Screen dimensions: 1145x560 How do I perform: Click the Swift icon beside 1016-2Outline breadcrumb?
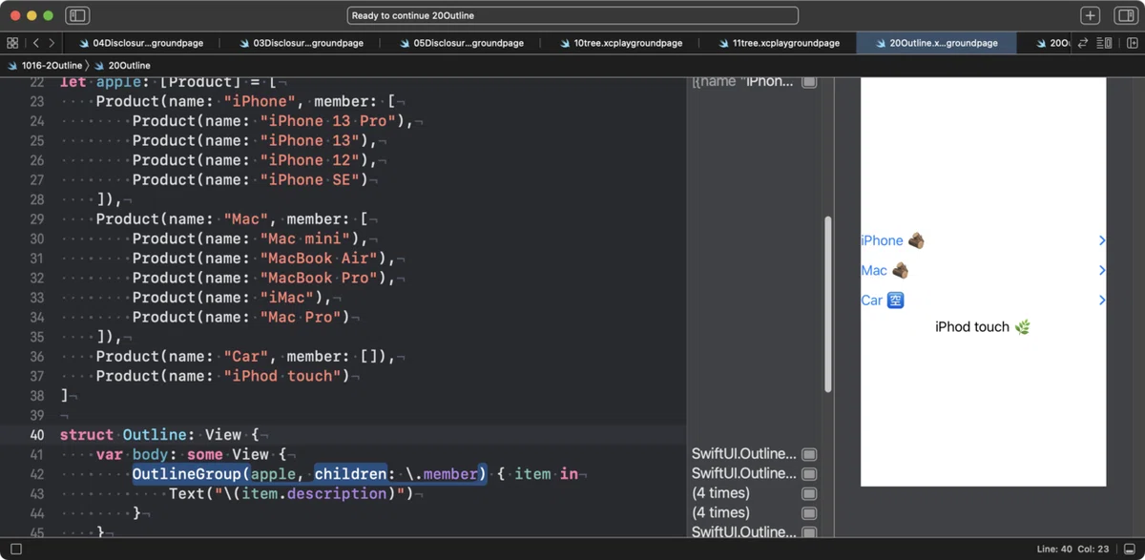[12, 66]
